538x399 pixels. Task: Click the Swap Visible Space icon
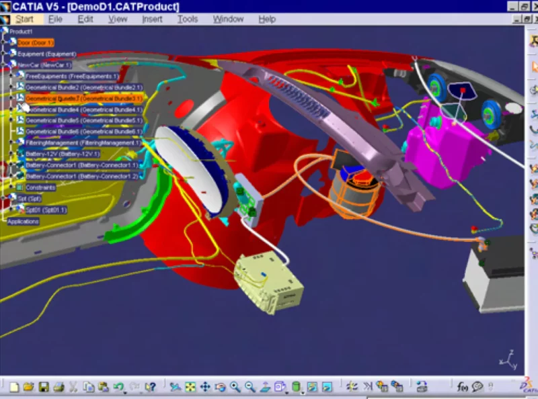tap(327, 387)
